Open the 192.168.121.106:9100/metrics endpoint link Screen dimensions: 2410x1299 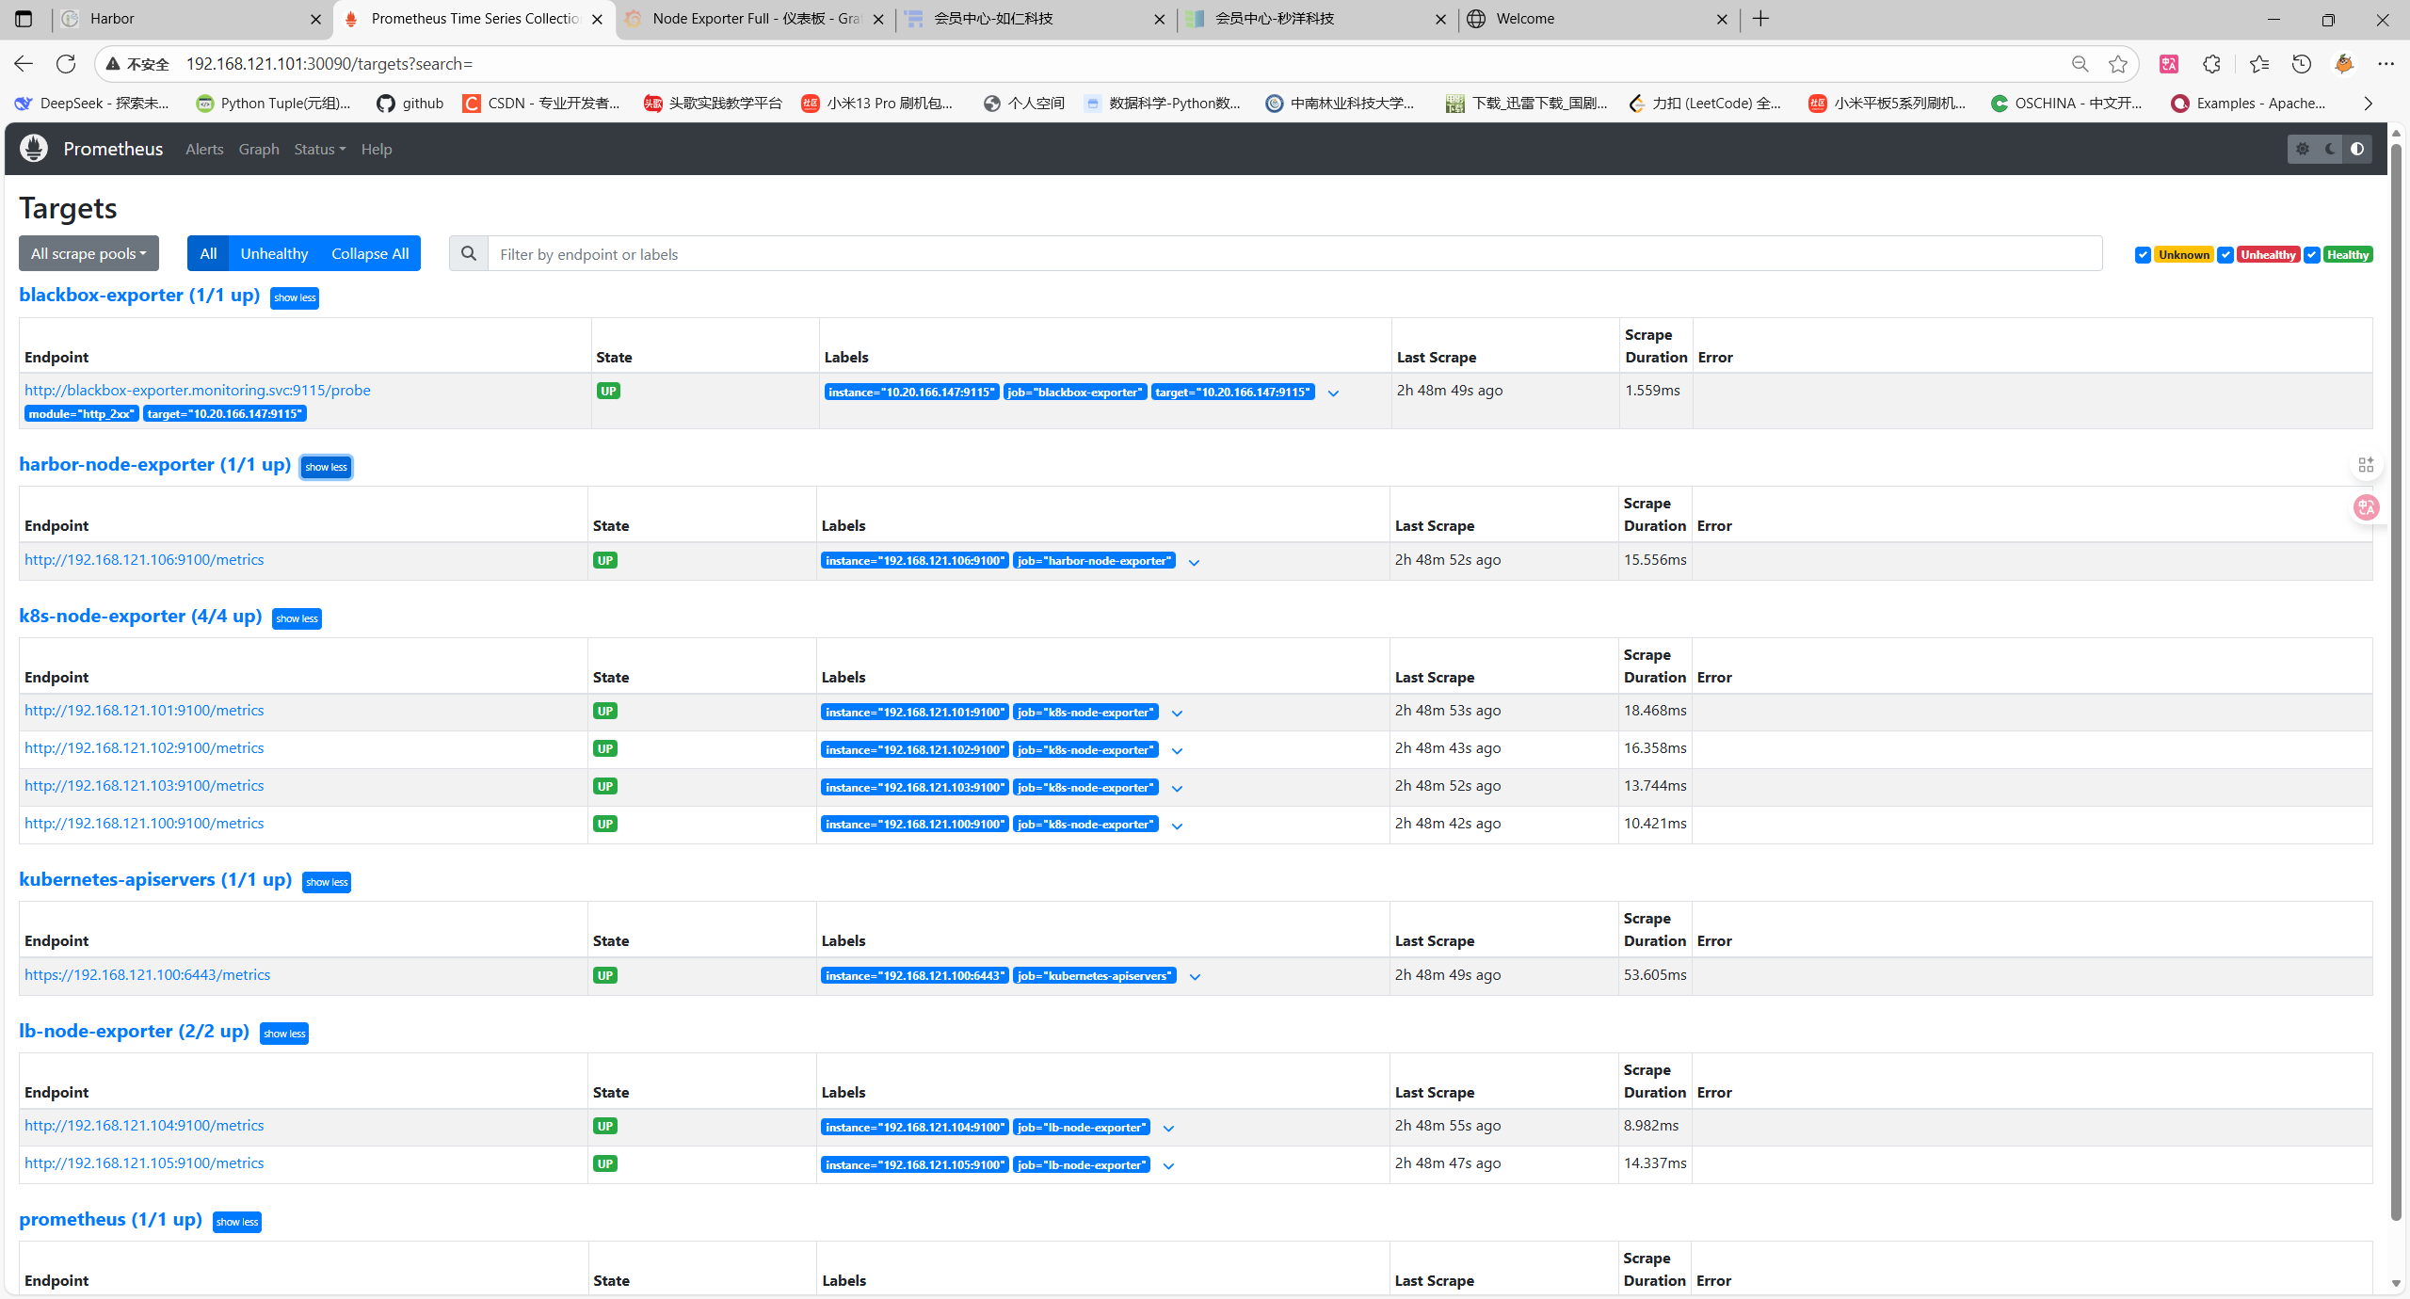(144, 560)
